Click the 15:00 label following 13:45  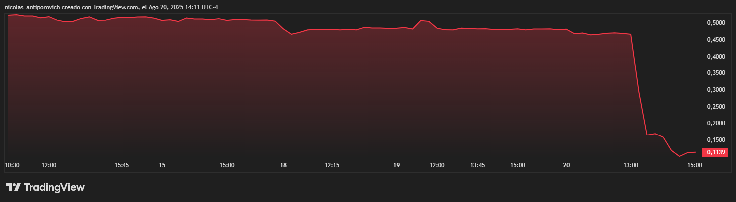(518, 165)
